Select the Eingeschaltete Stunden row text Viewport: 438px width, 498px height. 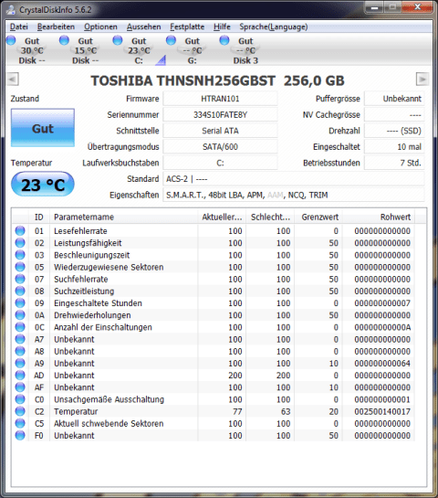tap(98, 303)
